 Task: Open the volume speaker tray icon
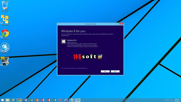[x=172, y=100]
